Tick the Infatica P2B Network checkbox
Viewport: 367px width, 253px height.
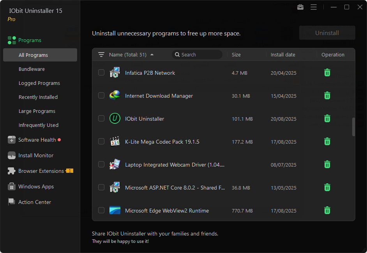pyautogui.click(x=101, y=72)
